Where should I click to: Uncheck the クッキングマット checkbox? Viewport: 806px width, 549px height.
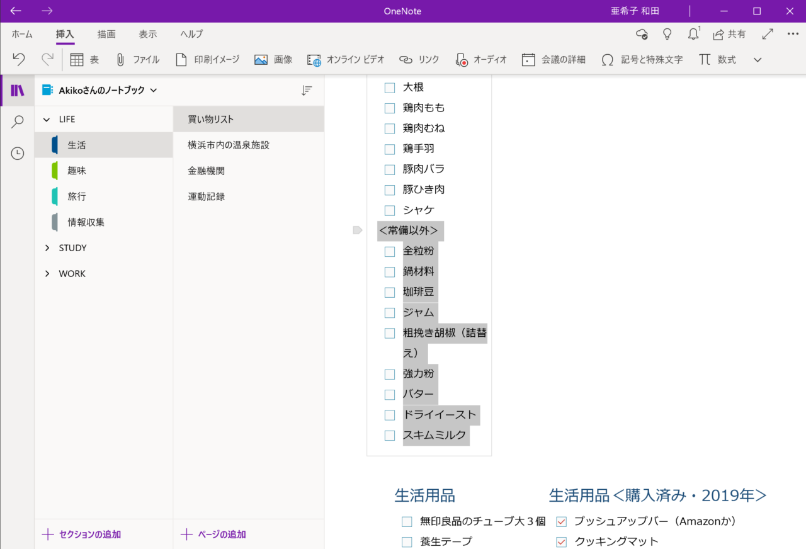562,542
